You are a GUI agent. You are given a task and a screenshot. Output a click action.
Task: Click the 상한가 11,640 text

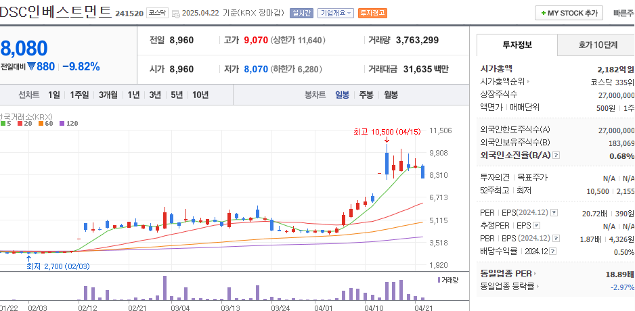click(x=298, y=40)
